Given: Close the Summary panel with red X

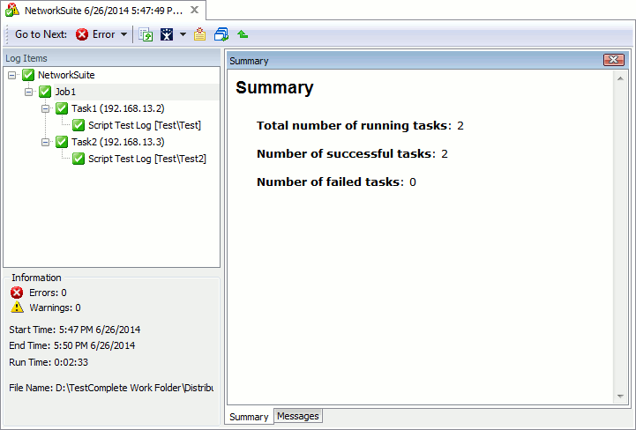Looking at the screenshot, I should pyautogui.click(x=614, y=60).
